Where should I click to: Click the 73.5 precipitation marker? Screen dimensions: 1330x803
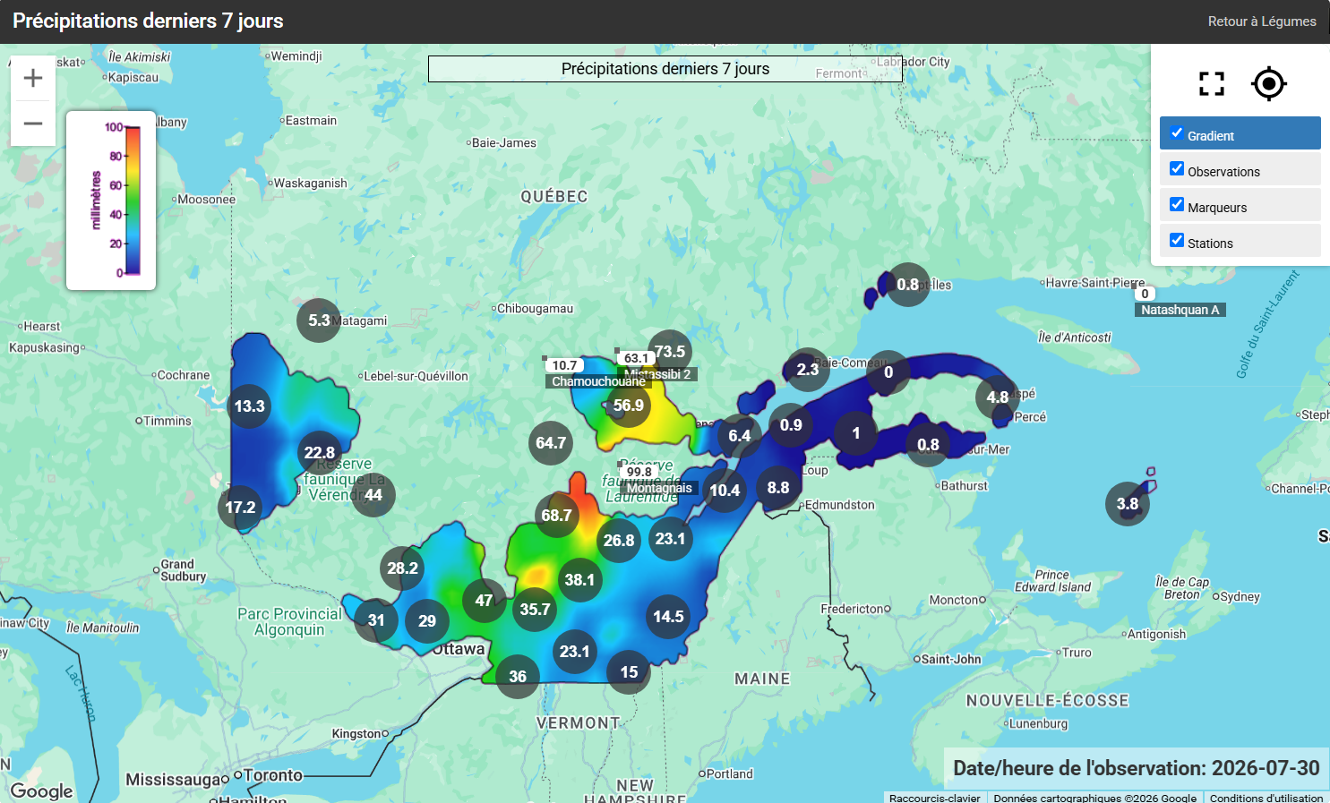tap(670, 352)
